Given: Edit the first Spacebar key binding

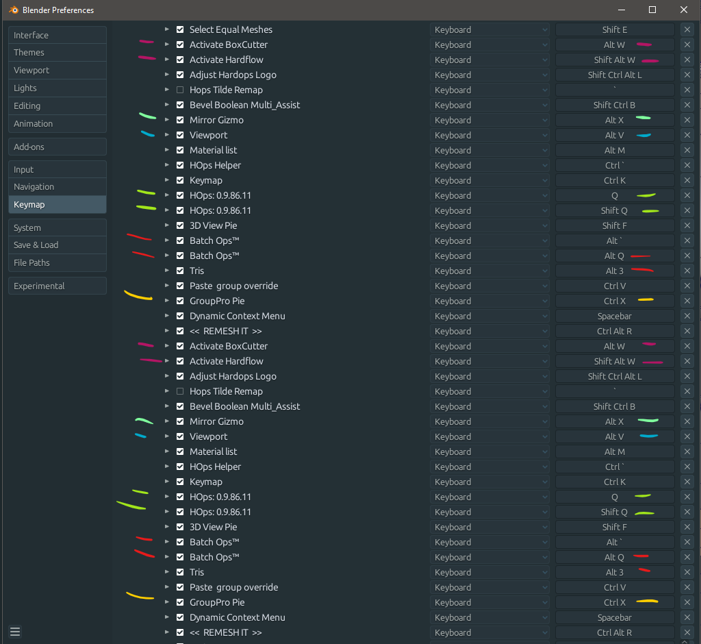Looking at the screenshot, I should point(615,316).
